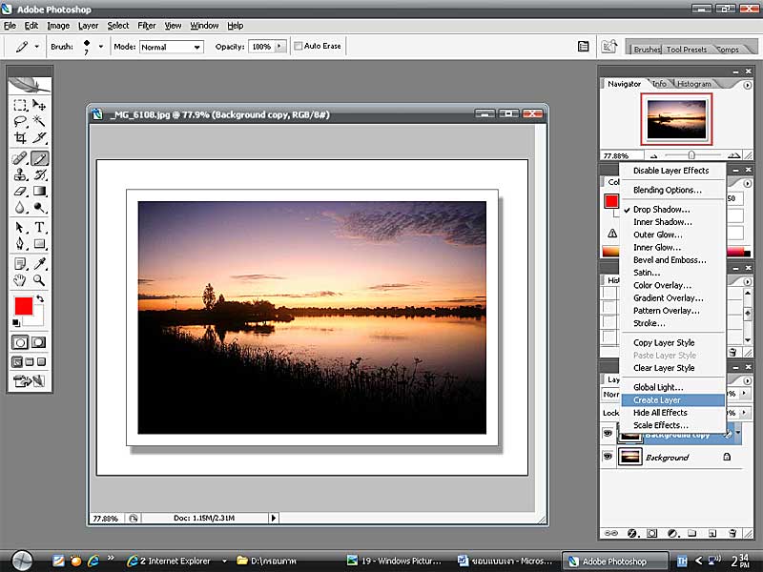Open Internet Explorer taskbar group arrow

(x=224, y=561)
